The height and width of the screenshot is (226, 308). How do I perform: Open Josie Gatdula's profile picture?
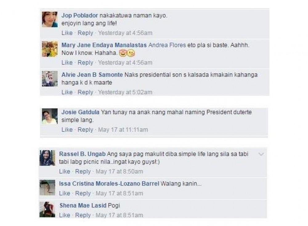point(50,116)
